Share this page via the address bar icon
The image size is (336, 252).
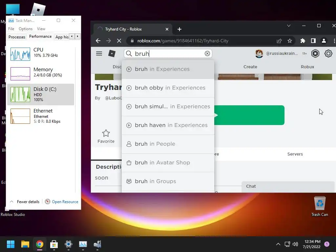tap(279, 41)
